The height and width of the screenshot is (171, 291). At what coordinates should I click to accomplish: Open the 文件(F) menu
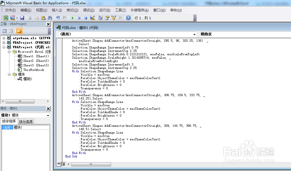10,10
